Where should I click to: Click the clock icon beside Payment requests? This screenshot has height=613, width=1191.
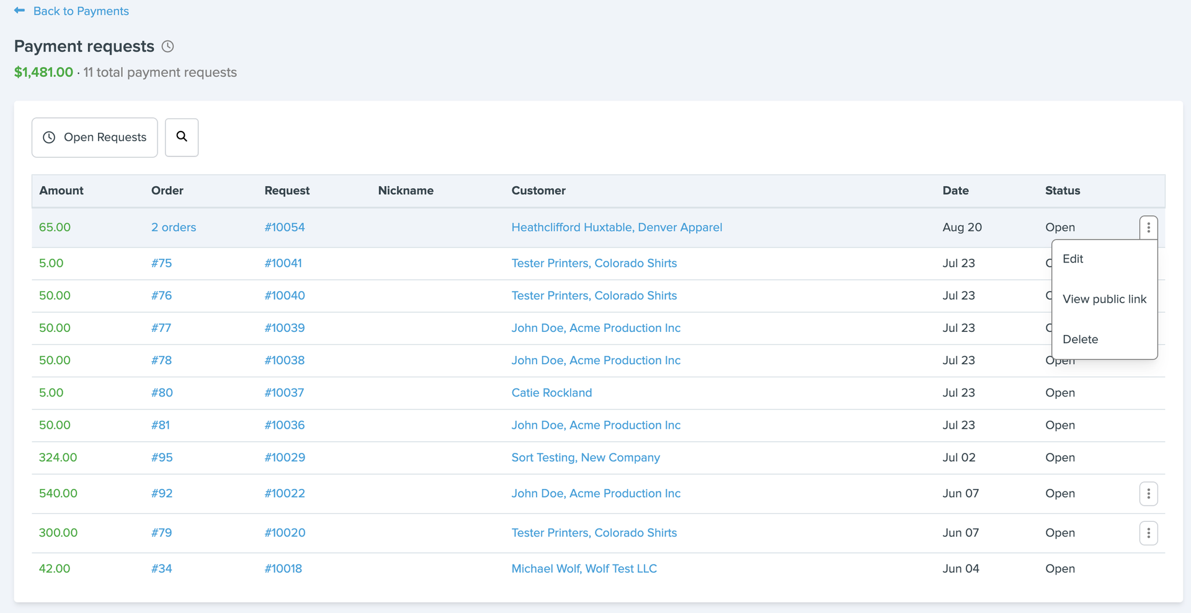point(167,47)
